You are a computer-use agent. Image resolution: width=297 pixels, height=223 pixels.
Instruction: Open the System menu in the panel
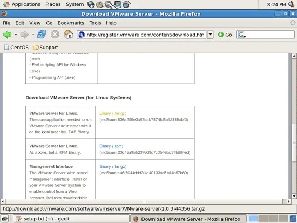pyautogui.click(x=75, y=4)
